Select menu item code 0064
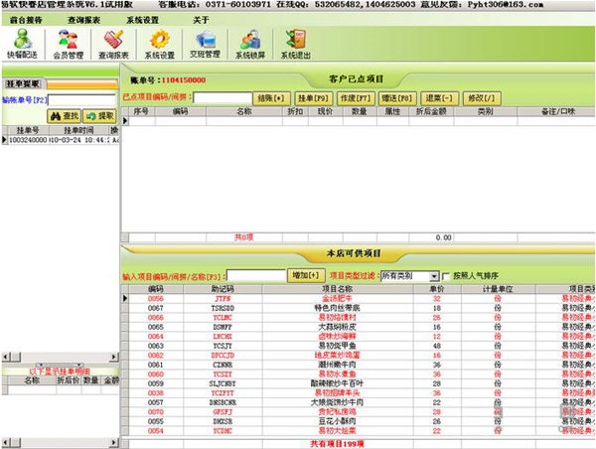This screenshot has width=596, height=449. 358,337
